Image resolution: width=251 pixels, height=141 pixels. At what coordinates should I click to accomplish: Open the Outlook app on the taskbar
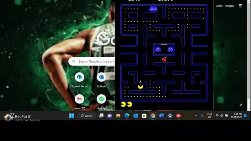[135, 116]
